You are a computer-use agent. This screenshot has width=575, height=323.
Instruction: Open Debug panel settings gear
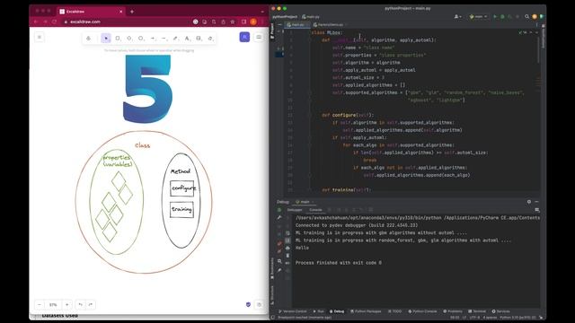[529, 202]
